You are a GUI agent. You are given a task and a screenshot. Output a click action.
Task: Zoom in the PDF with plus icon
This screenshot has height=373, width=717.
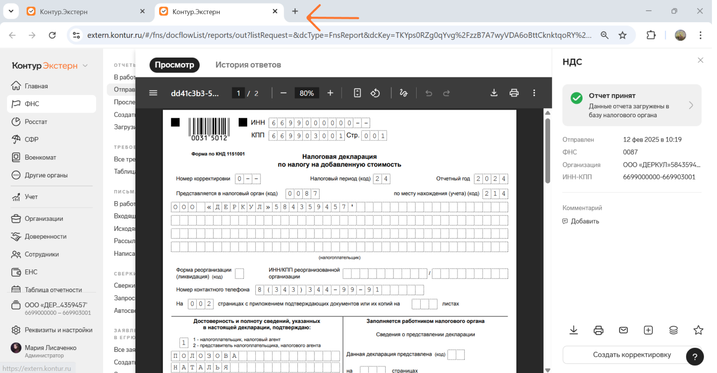pos(330,93)
